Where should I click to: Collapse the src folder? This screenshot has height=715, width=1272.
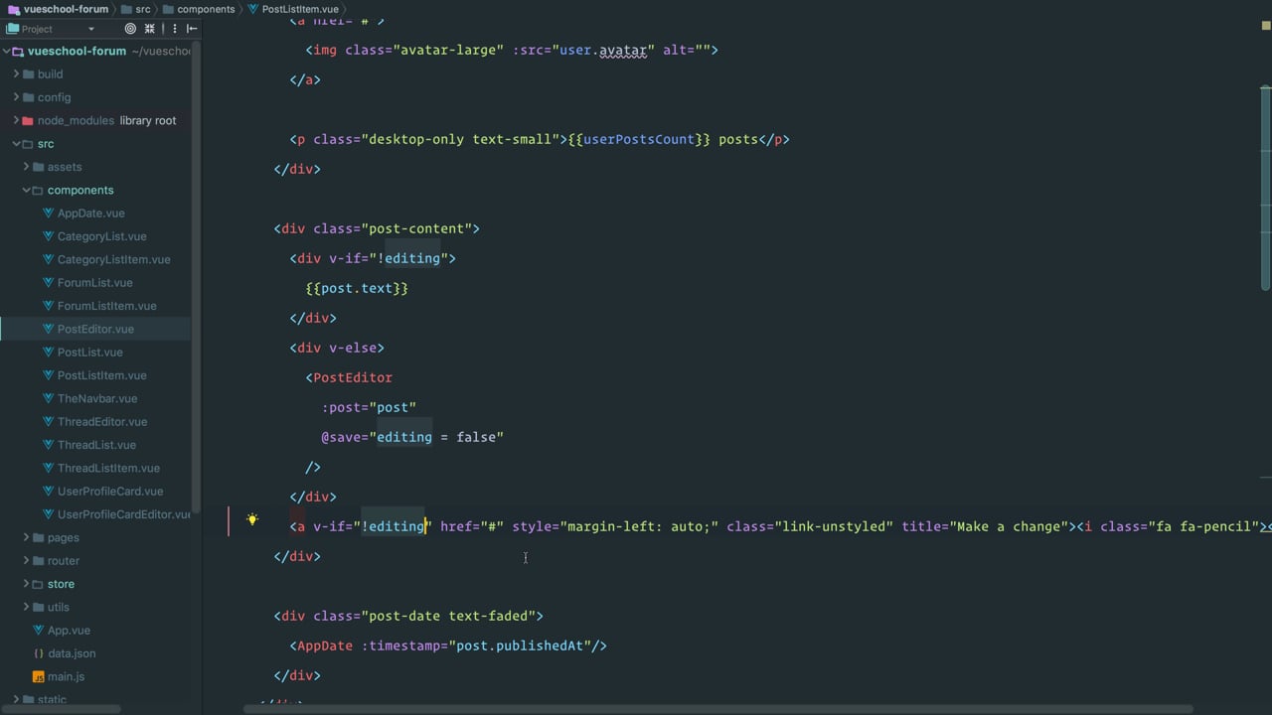16,144
